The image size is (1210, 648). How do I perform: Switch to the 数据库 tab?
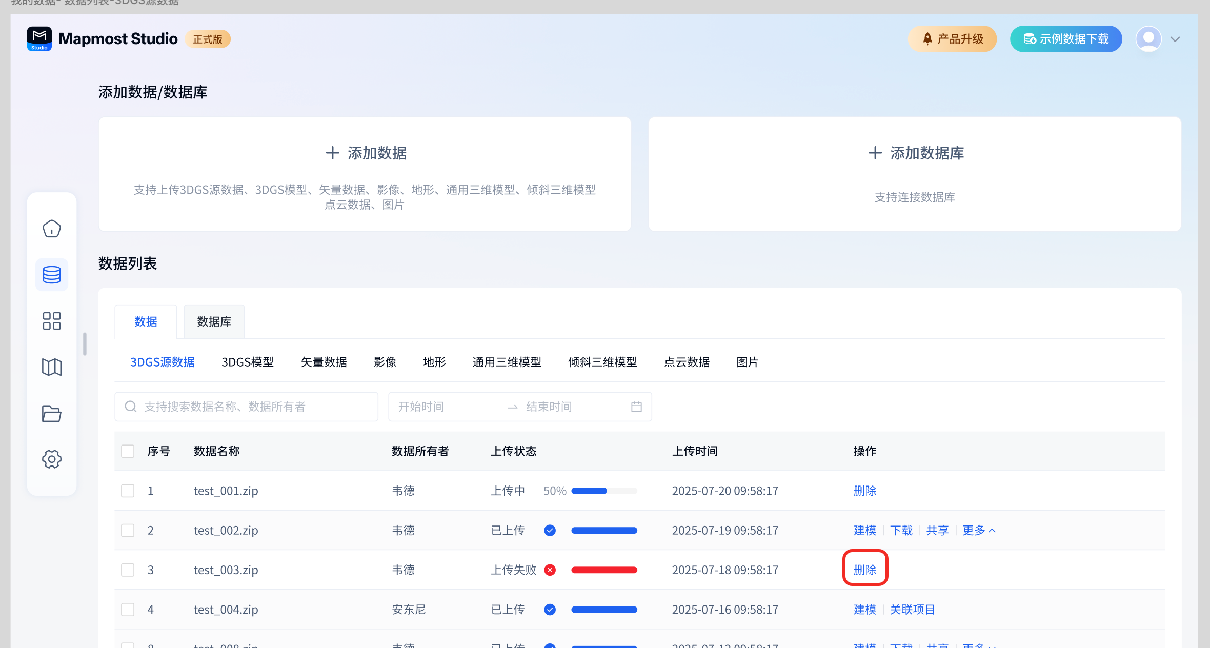[x=214, y=322]
